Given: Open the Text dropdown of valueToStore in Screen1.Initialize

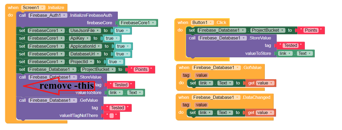Looking at the screenshot, I should pos(135,92).
